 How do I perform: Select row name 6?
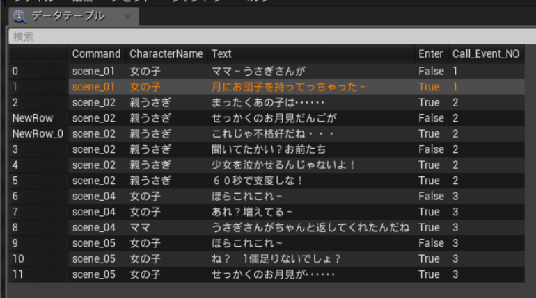pos(15,197)
